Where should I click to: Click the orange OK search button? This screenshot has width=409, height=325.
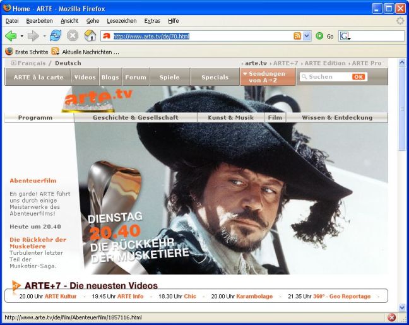click(x=359, y=77)
